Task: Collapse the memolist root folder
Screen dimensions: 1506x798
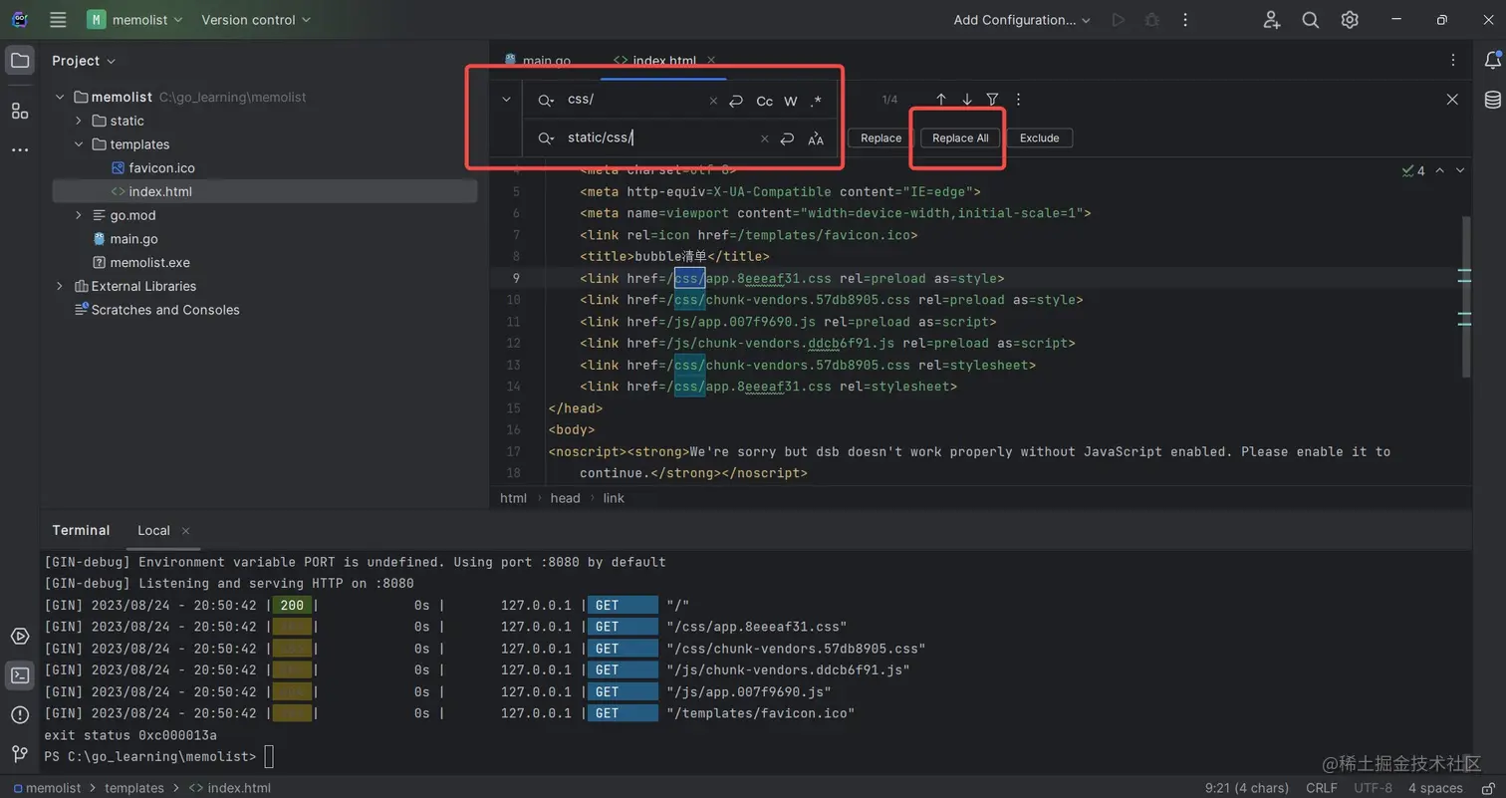Action: pyautogui.click(x=60, y=97)
